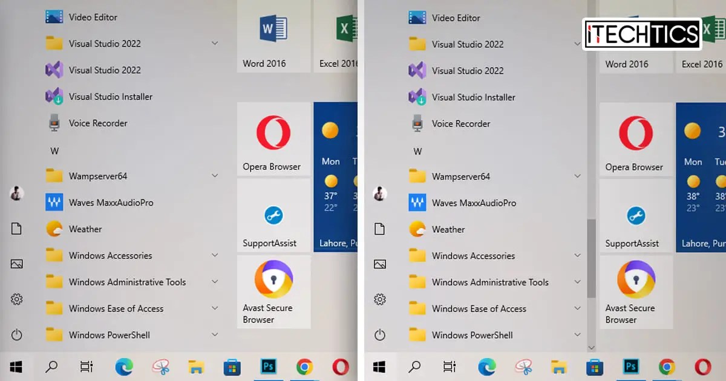Viewport: 726px width, 381px height.
Task: Open Photoshop from the taskbar
Action: click(268, 366)
